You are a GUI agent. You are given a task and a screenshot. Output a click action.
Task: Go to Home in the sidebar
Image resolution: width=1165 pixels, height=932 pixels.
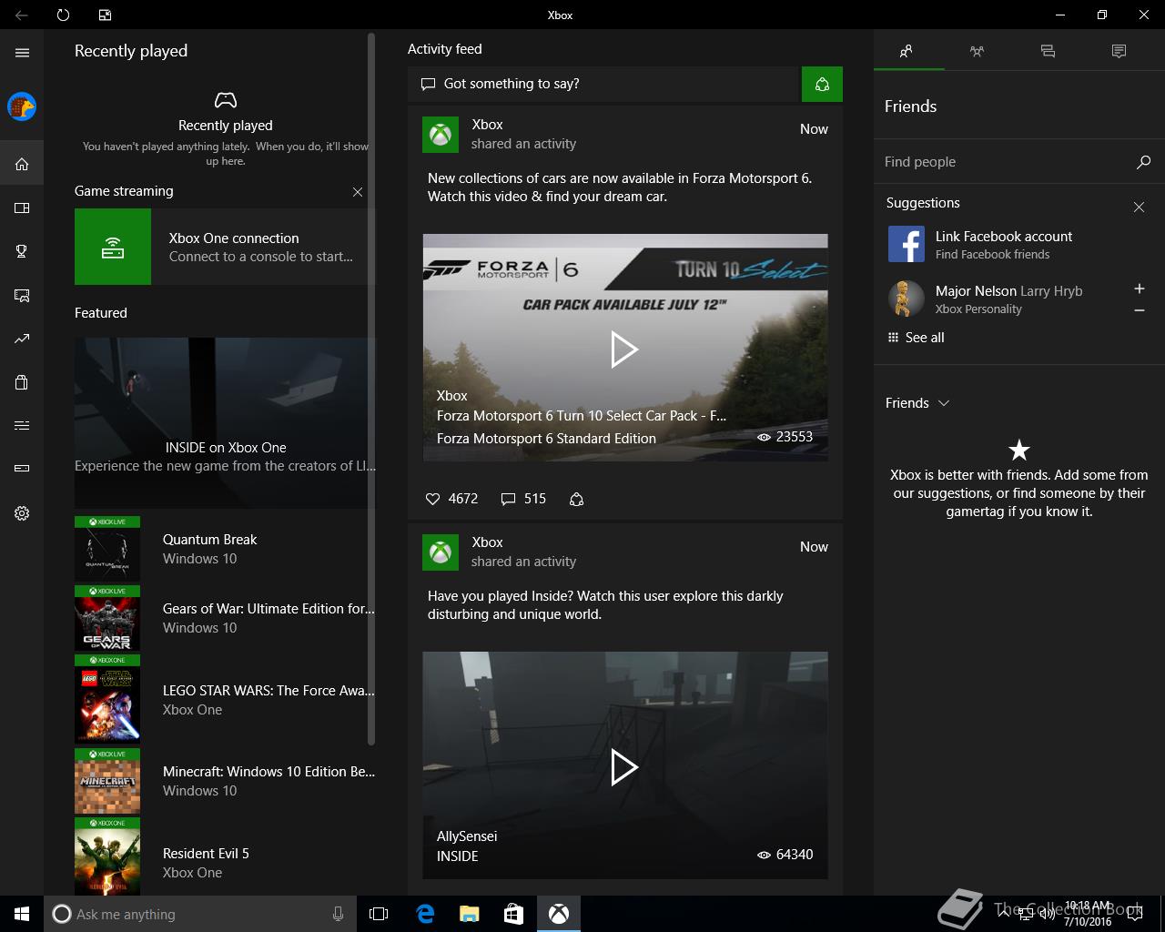22,165
